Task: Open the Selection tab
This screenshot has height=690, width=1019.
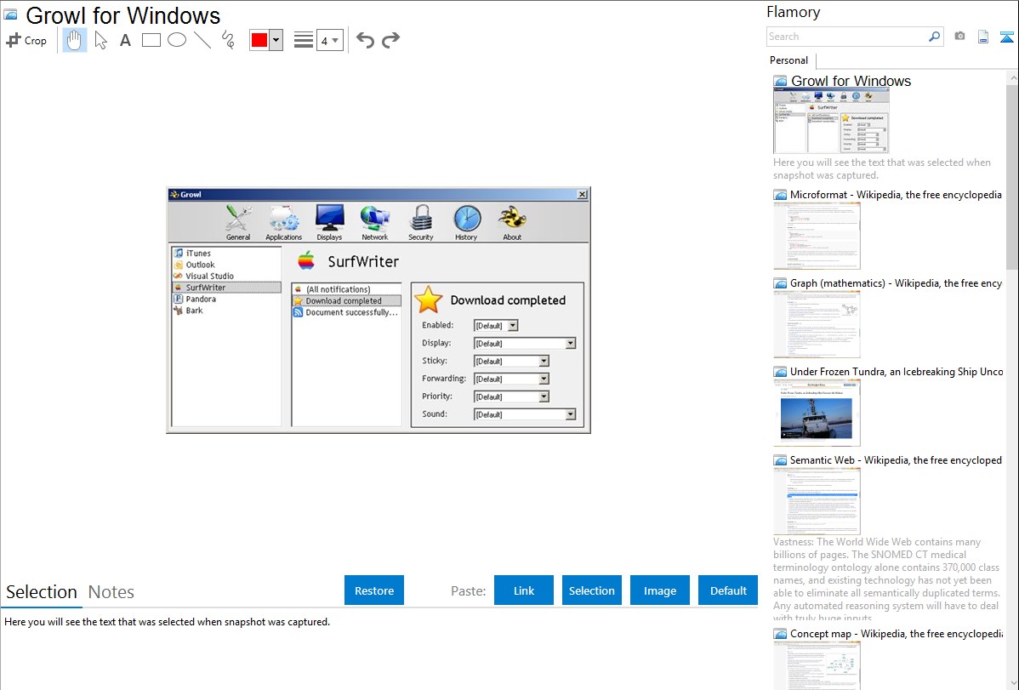Action: coord(42,592)
